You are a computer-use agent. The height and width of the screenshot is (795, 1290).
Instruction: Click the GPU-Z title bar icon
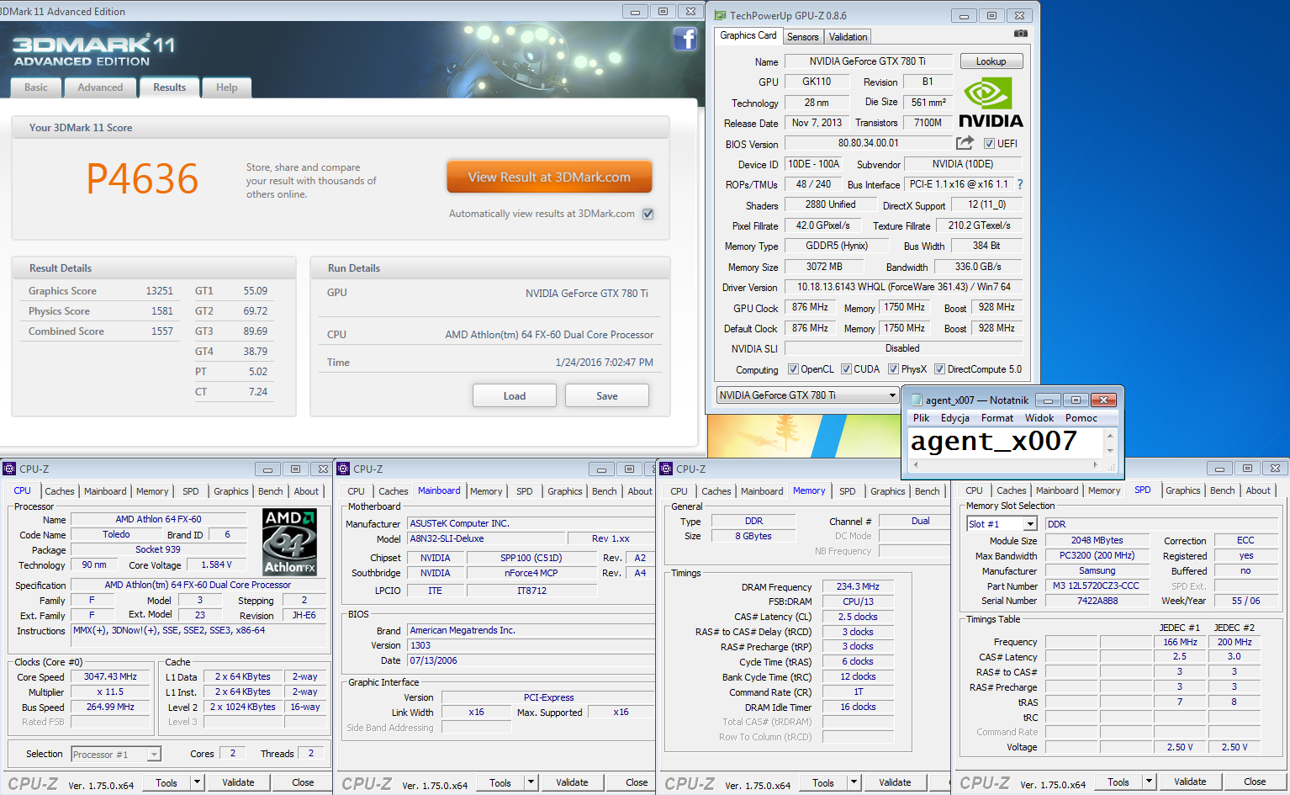(721, 15)
